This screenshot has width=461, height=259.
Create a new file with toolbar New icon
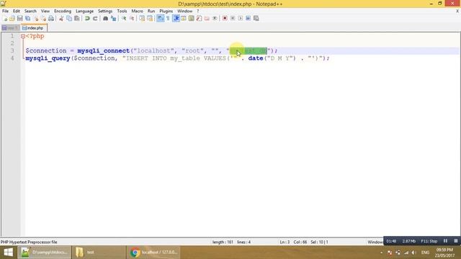coord(5,19)
